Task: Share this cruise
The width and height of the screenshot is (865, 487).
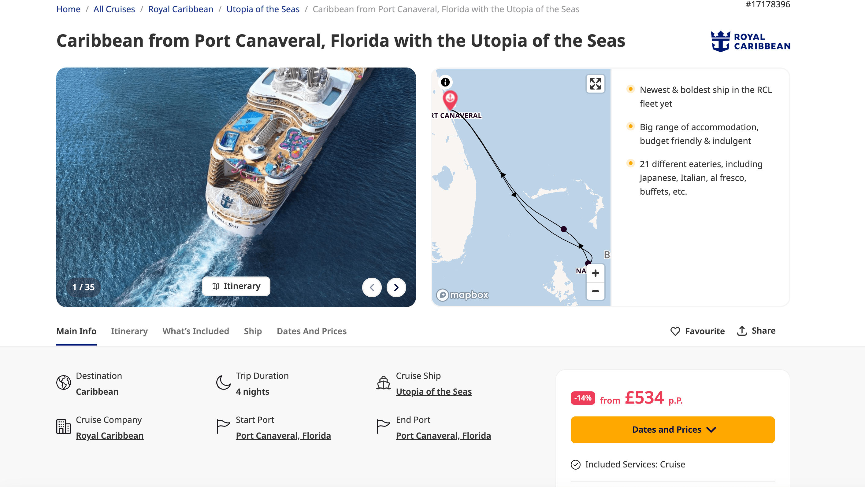Action: tap(756, 331)
